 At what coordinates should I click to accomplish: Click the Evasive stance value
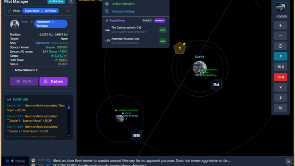(50, 47)
